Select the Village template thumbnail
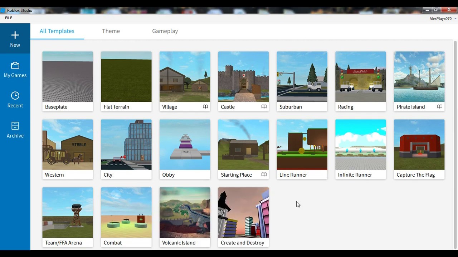 coord(185,77)
